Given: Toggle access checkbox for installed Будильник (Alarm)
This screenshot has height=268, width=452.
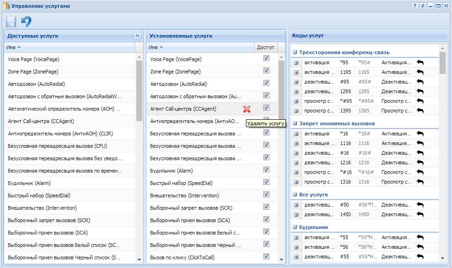Looking at the screenshot, I should 266,170.
